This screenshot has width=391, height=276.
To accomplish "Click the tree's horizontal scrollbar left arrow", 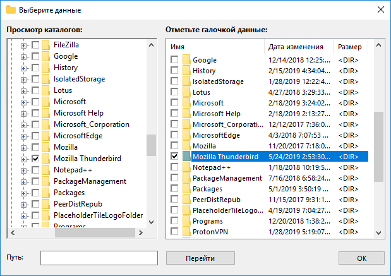I will tap(13, 232).
